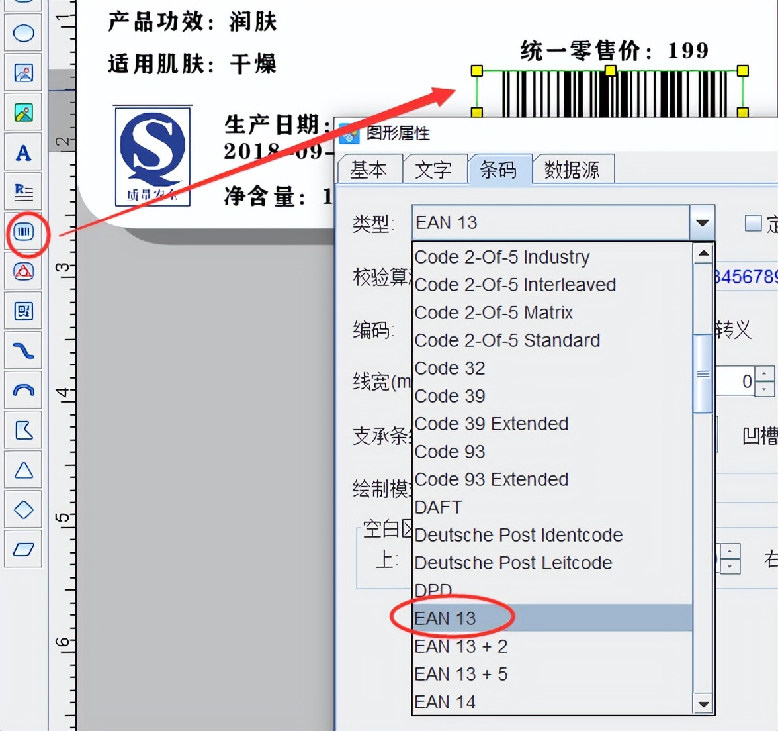The width and height of the screenshot is (778, 731).
Task: Choose Code 93 Extended barcode type
Action: (552, 479)
